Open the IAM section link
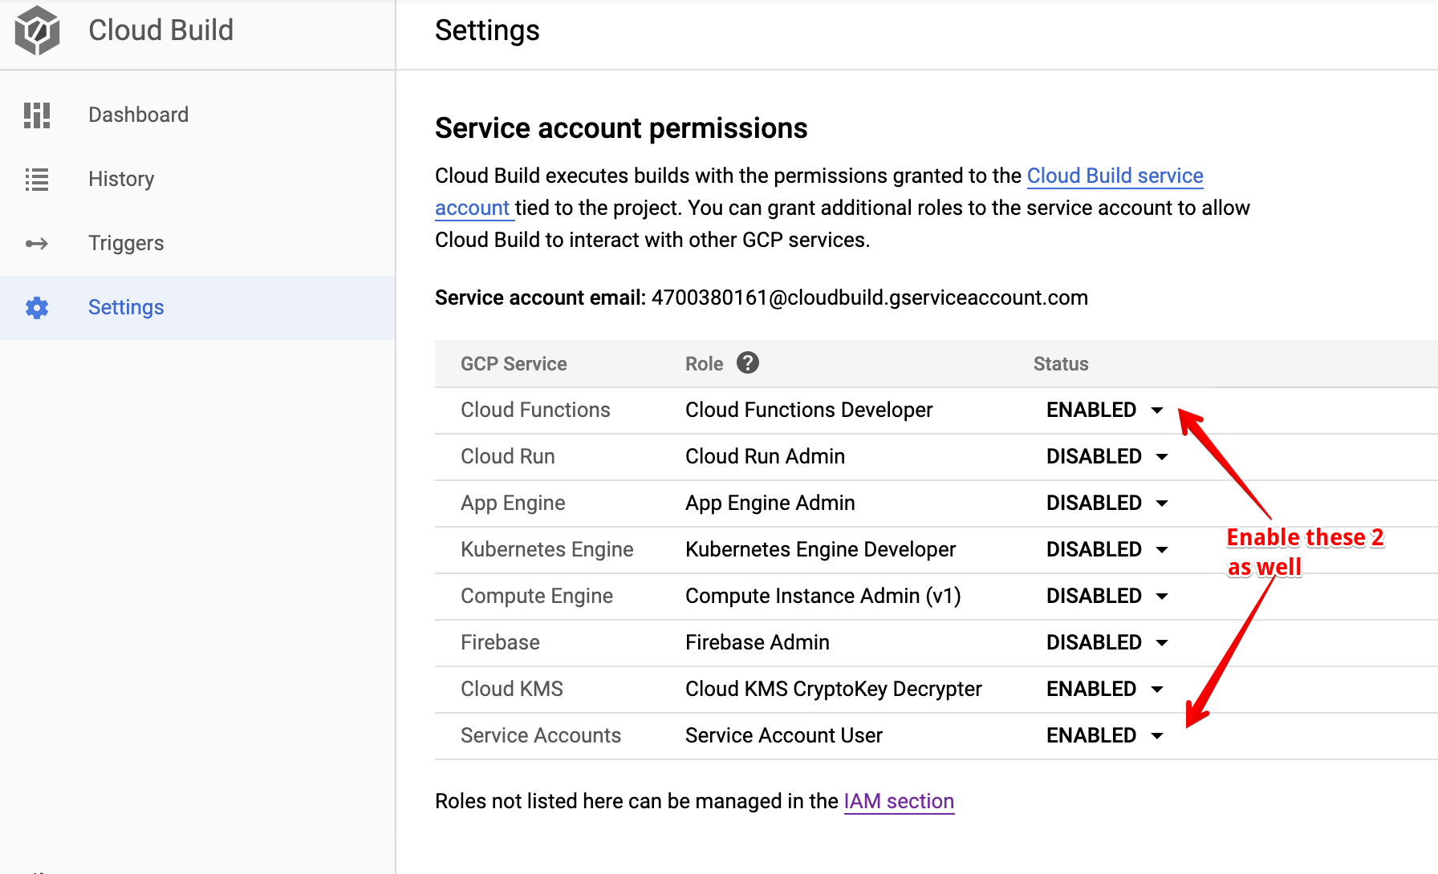Screen dimensions: 1438x874 click(898, 802)
